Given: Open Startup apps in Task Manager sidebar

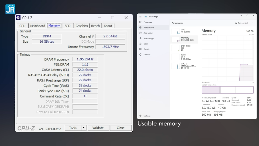Looking at the screenshot, I should coord(153,38).
